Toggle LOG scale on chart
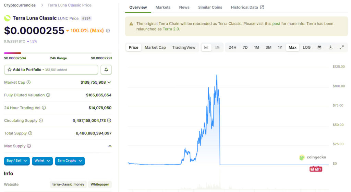The image size is (351, 192). click(307, 47)
